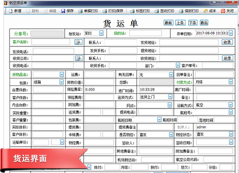
Task: Click the 目的站 input field
Action: [145, 33]
